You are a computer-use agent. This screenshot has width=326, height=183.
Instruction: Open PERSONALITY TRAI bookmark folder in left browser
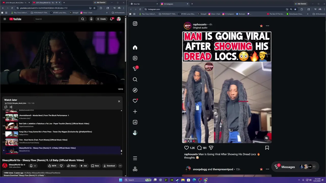click(x=39, y=13)
